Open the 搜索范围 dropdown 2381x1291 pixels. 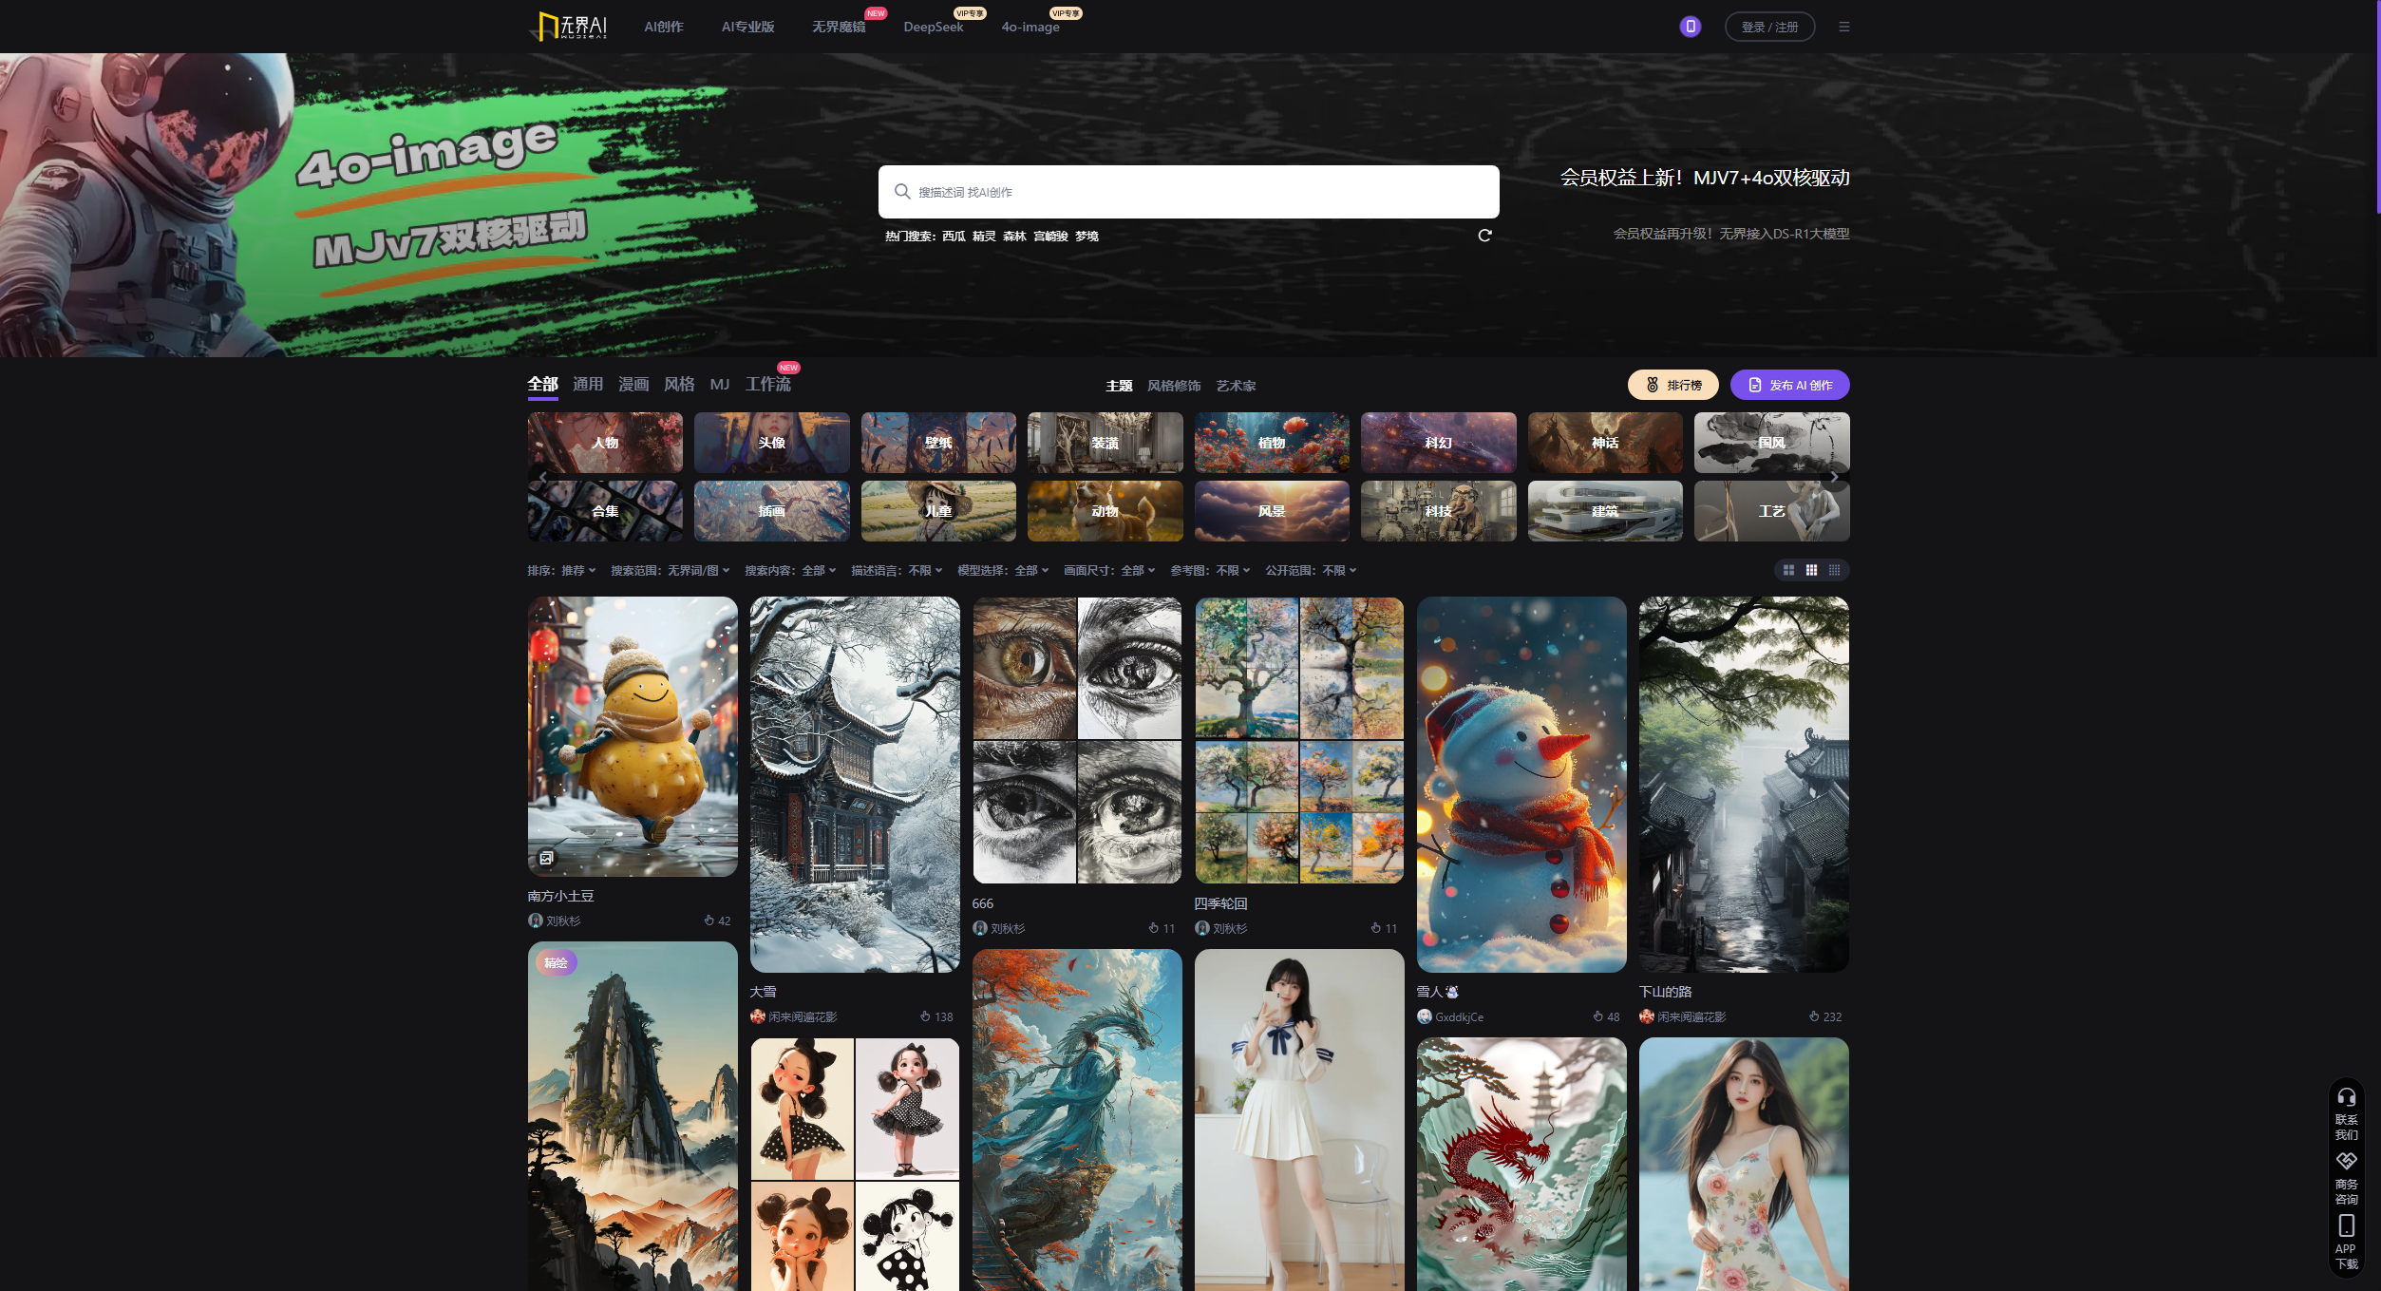(x=671, y=570)
